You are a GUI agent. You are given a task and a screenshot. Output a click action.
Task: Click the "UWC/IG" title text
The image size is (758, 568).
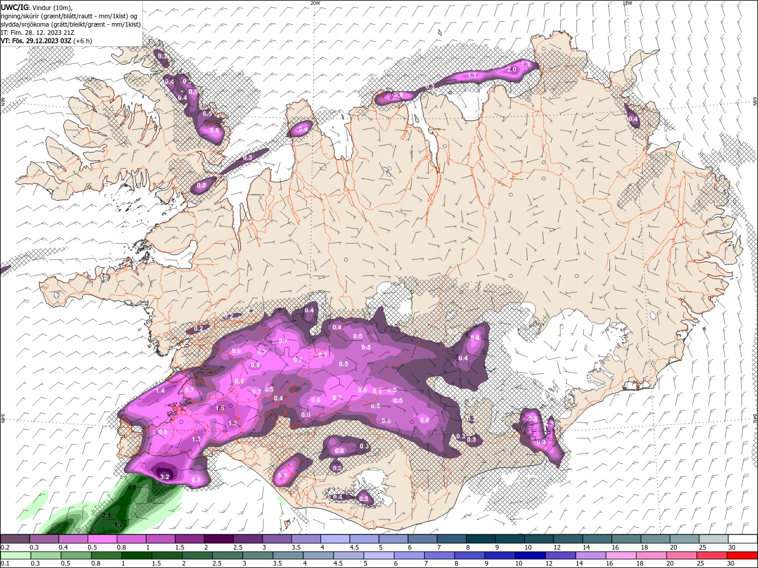[x=14, y=7]
